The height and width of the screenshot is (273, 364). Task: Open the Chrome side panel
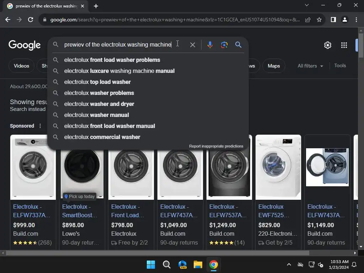[333, 20]
